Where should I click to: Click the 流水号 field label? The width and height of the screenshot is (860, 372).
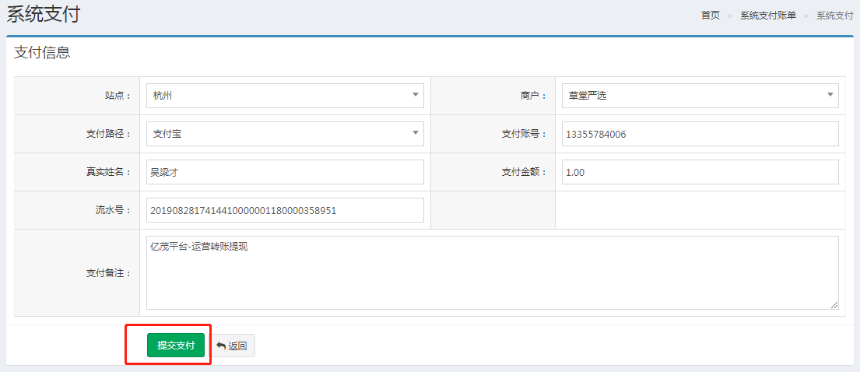pos(113,210)
